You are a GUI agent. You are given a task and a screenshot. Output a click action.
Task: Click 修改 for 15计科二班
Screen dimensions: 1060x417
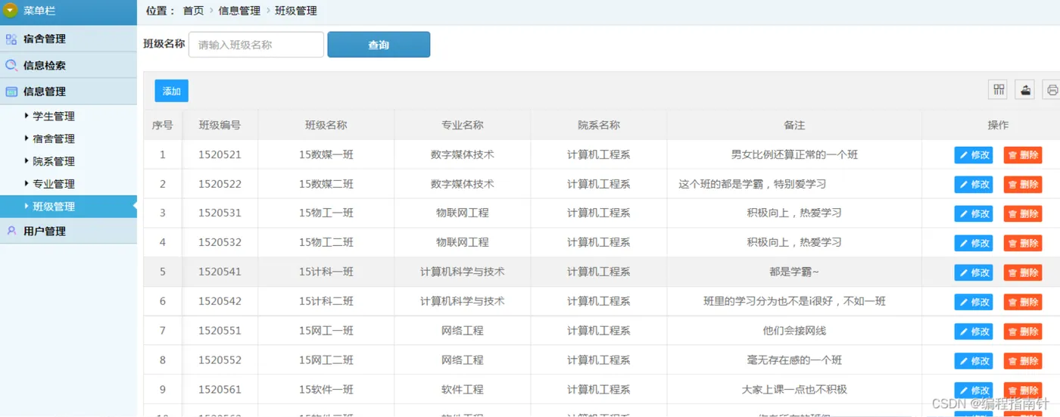(974, 303)
